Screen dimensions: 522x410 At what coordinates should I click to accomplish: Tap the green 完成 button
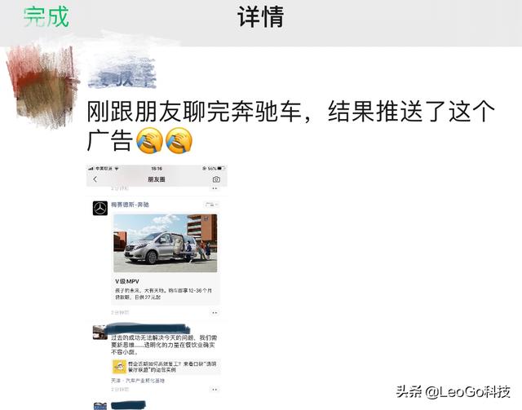click(x=46, y=16)
